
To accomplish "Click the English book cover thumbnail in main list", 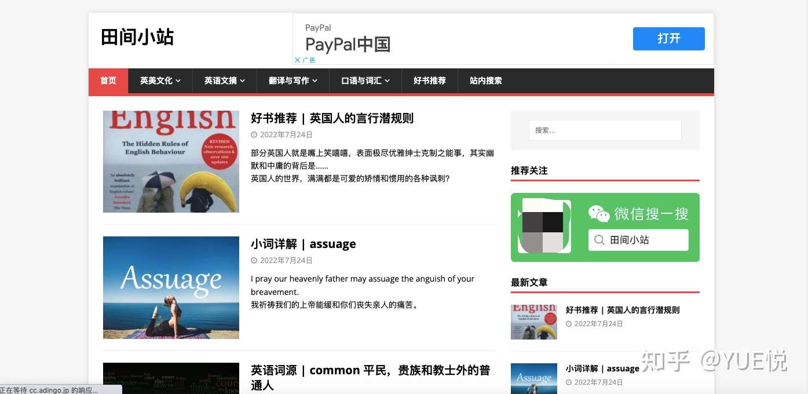I will coord(171,162).
